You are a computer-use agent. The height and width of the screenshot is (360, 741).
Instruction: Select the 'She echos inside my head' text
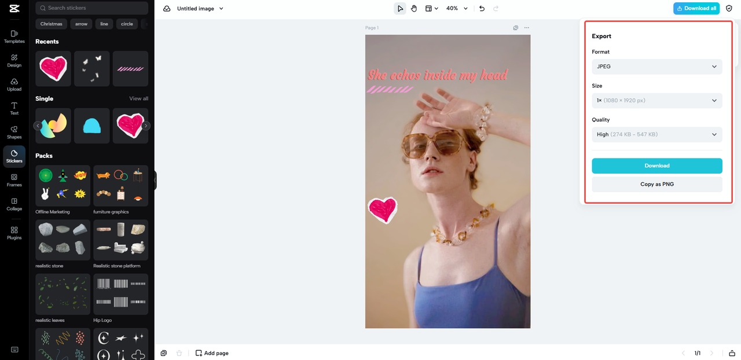point(438,75)
